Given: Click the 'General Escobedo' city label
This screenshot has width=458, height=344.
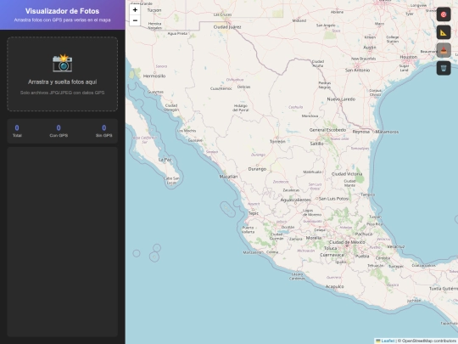Looking at the screenshot, I should 327,130.
